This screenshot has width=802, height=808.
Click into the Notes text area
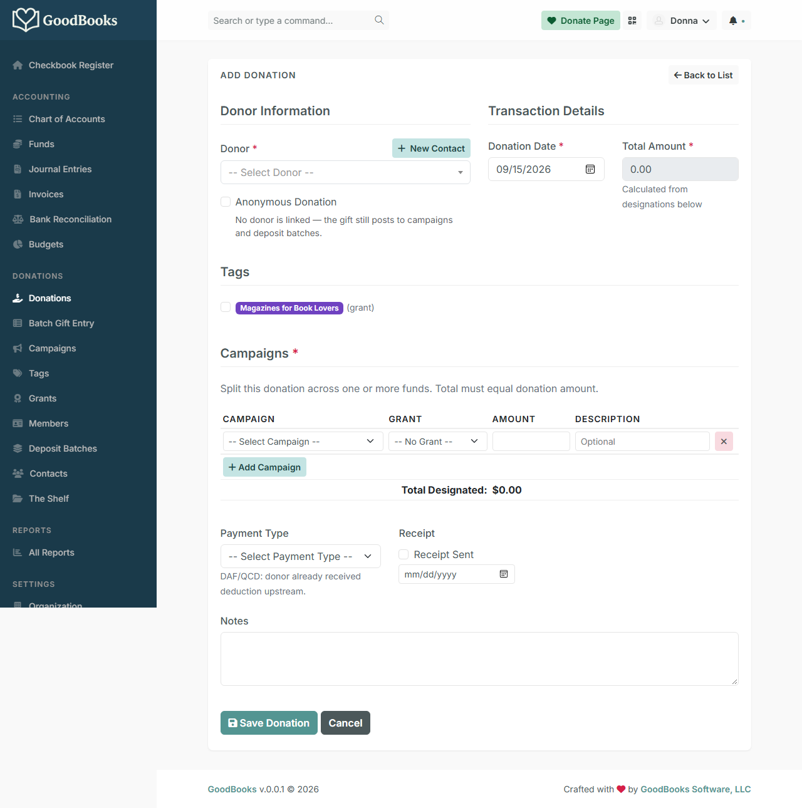479,659
